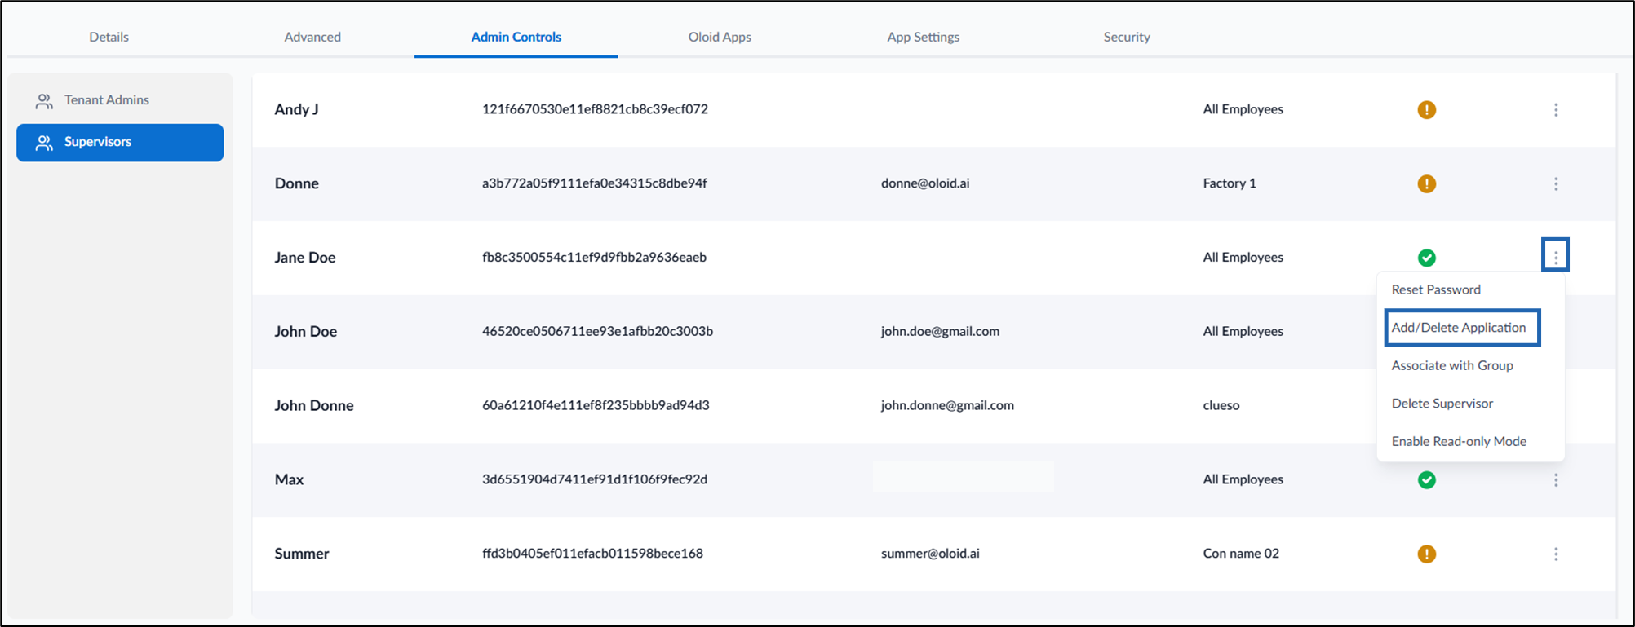Select Supervisors in the sidebar
The width and height of the screenshot is (1635, 627).
coord(120,143)
